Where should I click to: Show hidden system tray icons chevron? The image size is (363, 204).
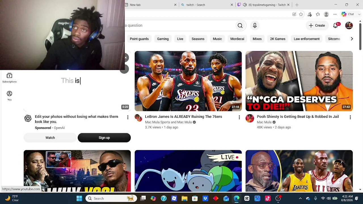[x=300, y=198]
